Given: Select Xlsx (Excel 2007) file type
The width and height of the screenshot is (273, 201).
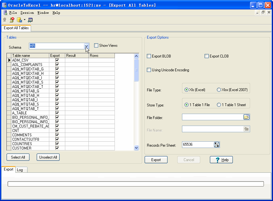Looking at the screenshot, I should click(219, 90).
